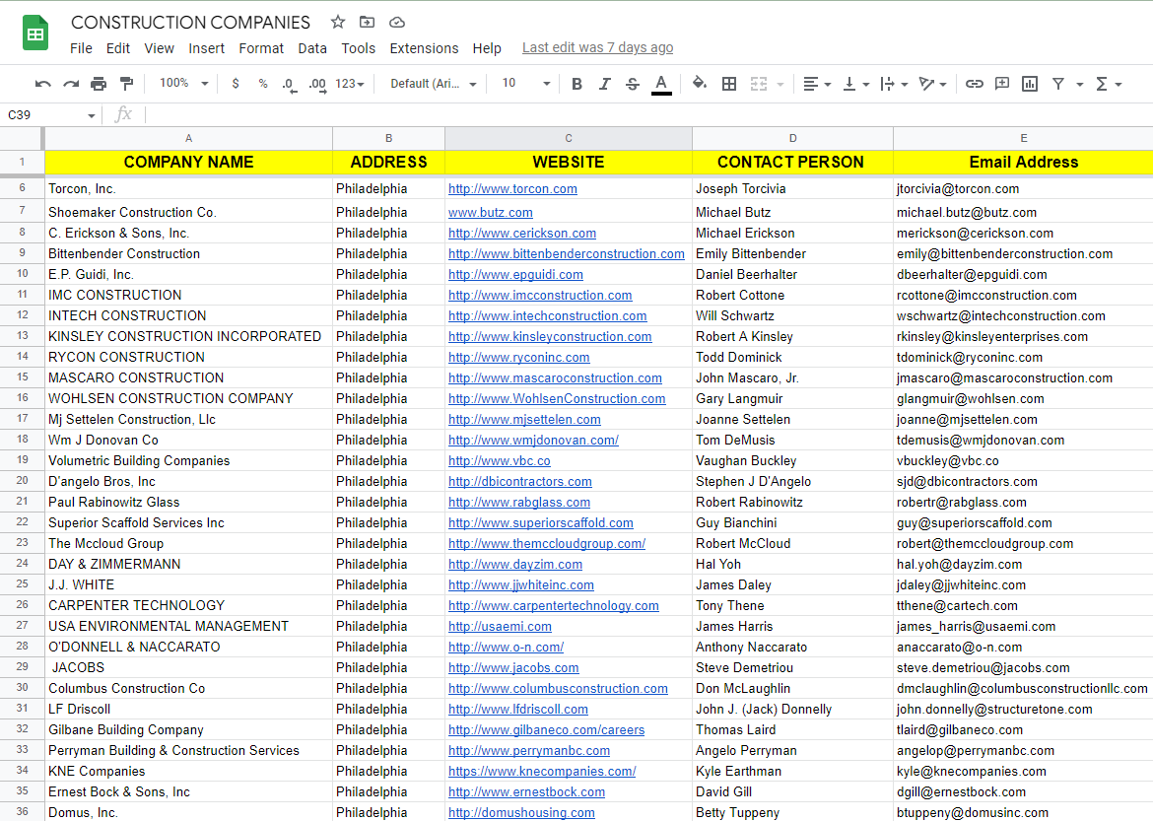
Task: Open the font family dropdown
Action: coord(433,84)
